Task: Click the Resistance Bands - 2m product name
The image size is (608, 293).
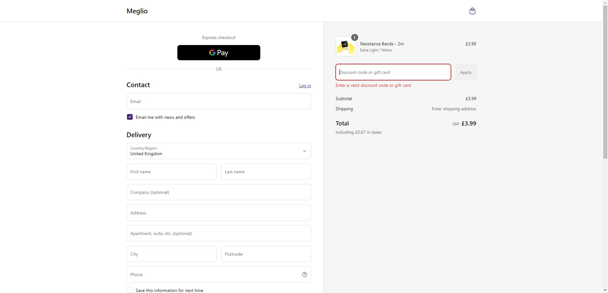Action: coord(382,44)
